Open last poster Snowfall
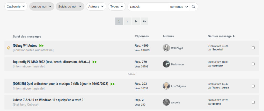 pyautogui.click(x=218, y=49)
